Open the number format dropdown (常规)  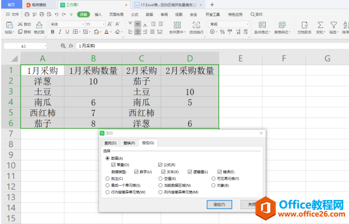point(247,24)
